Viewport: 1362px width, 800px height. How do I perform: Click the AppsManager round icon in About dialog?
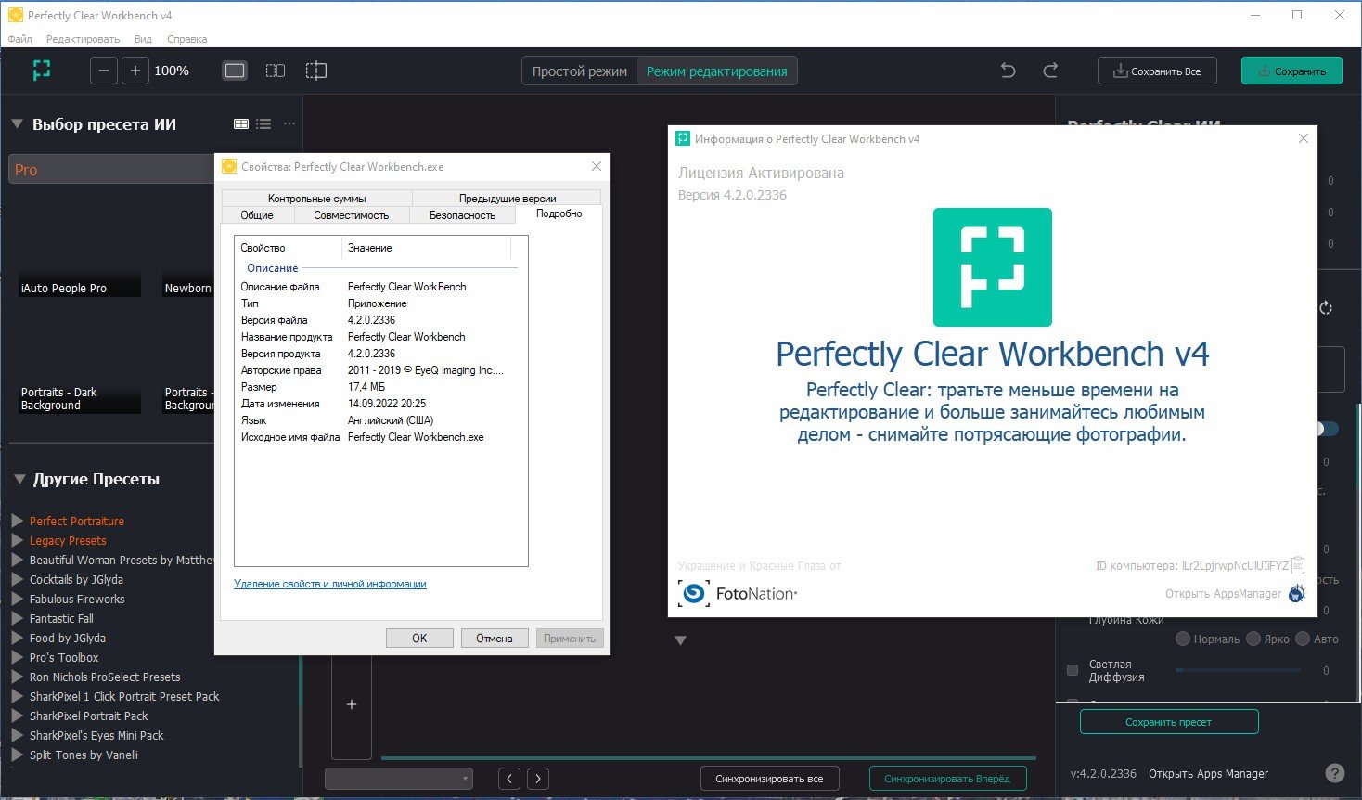click(1297, 593)
